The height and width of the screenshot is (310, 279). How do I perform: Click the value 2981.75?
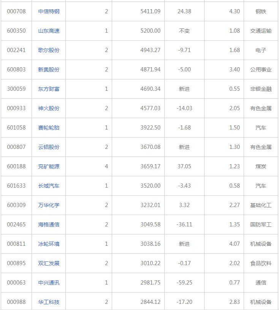click(x=151, y=283)
